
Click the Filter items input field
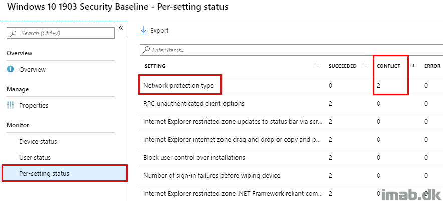[291, 50]
